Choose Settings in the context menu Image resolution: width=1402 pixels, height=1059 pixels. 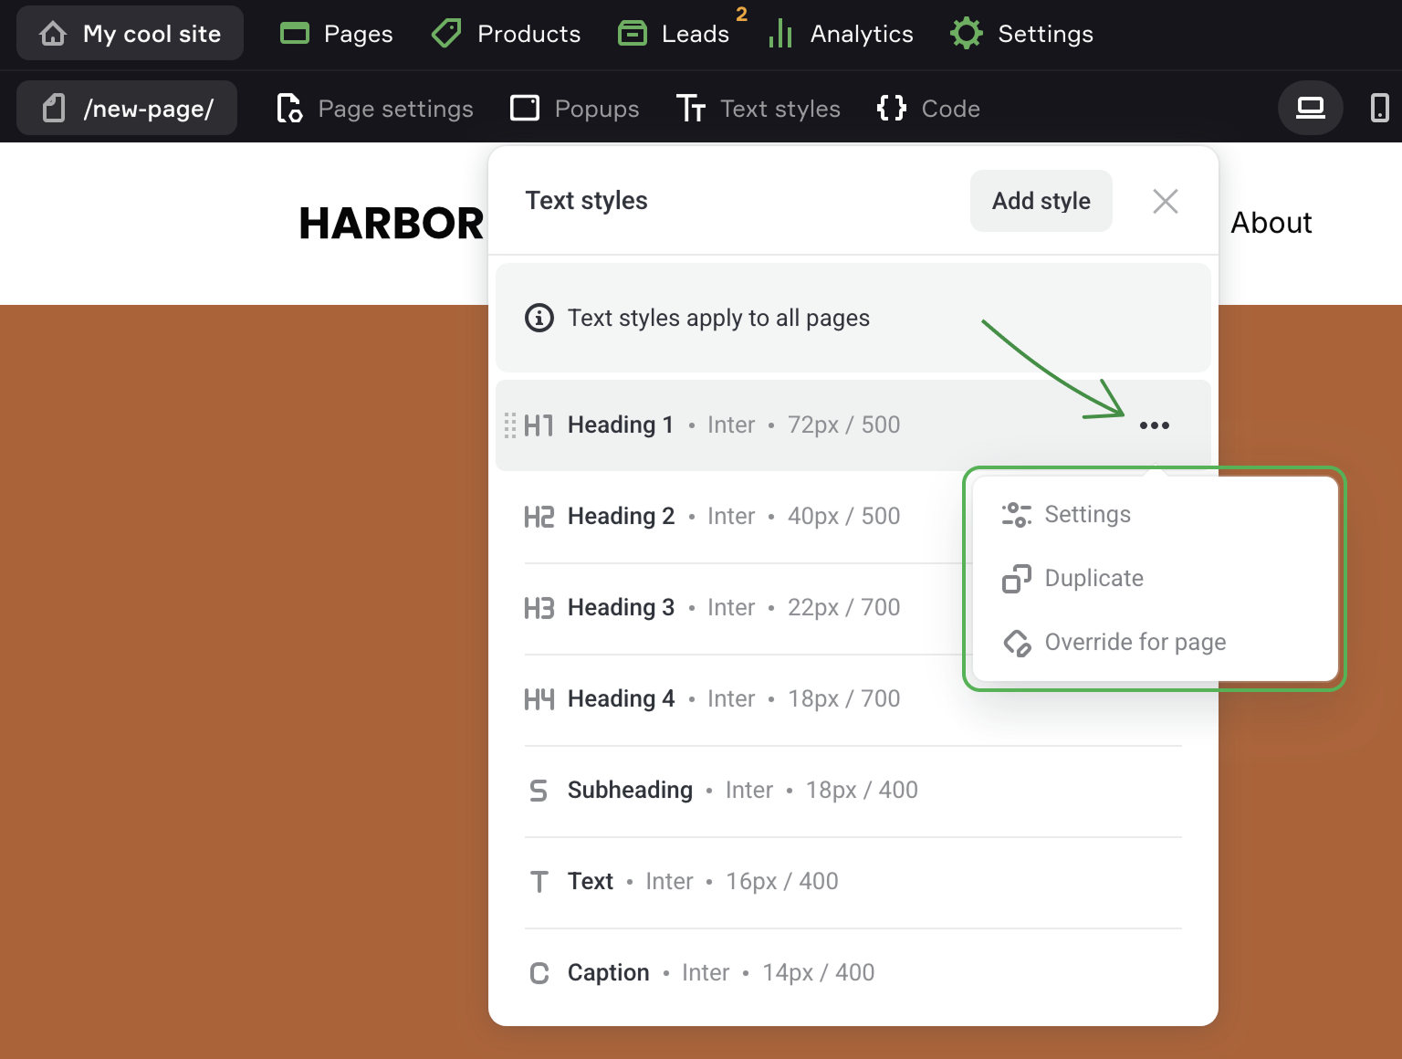pos(1087,515)
